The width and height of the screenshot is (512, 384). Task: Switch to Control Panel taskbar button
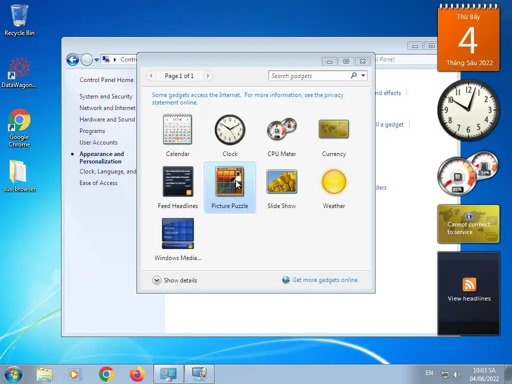tap(168, 374)
